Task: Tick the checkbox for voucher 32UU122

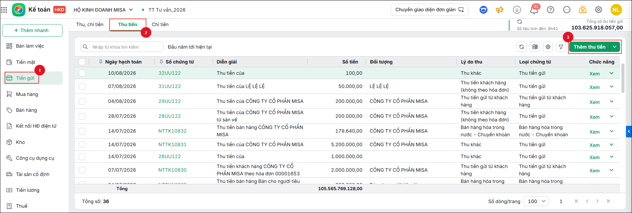Action: click(82, 73)
